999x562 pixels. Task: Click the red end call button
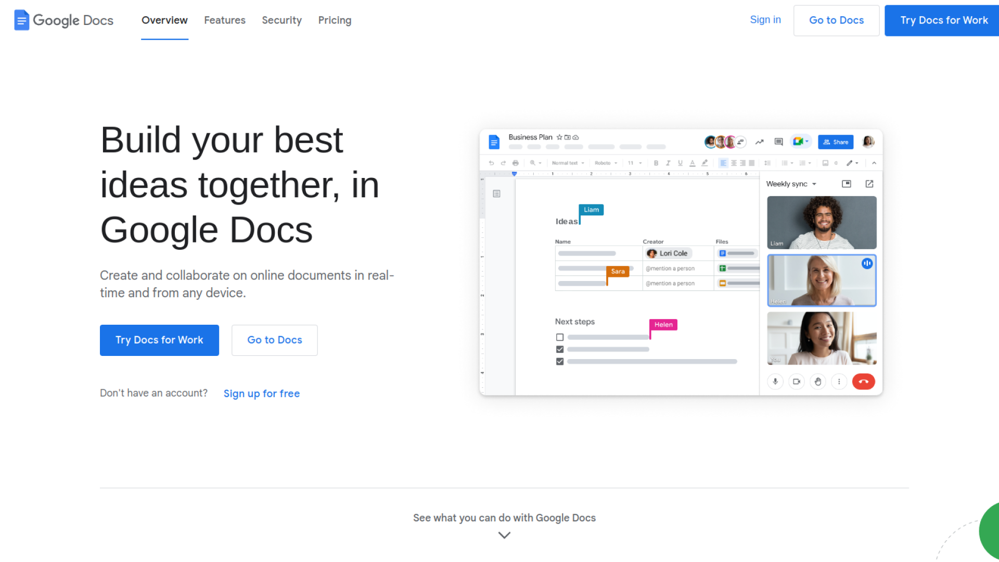coord(863,381)
